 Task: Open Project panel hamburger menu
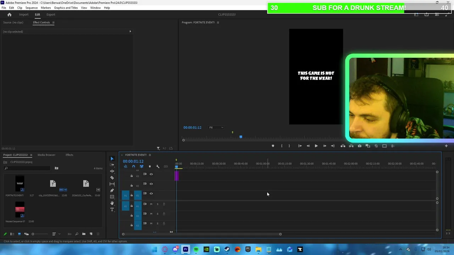31,155
